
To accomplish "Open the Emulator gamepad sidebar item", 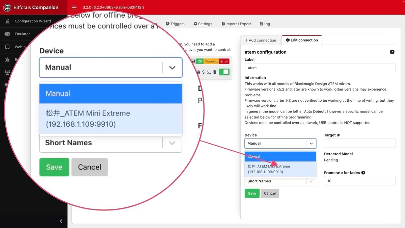I will [x=22, y=34].
